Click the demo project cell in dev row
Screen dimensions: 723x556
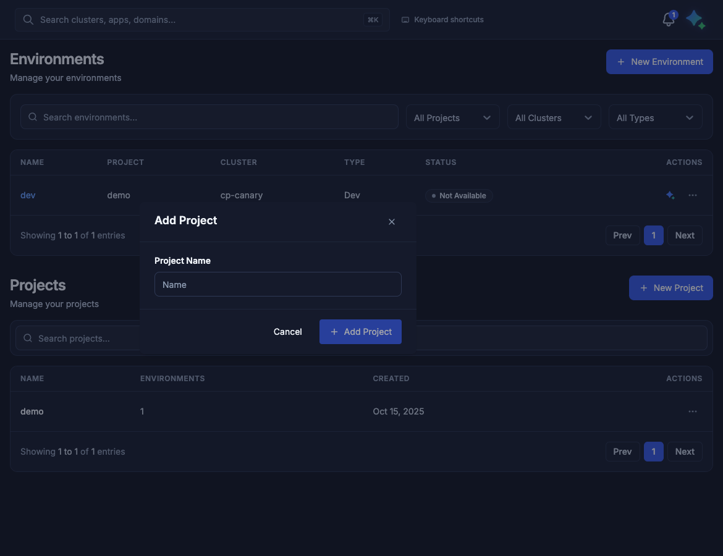[119, 195]
